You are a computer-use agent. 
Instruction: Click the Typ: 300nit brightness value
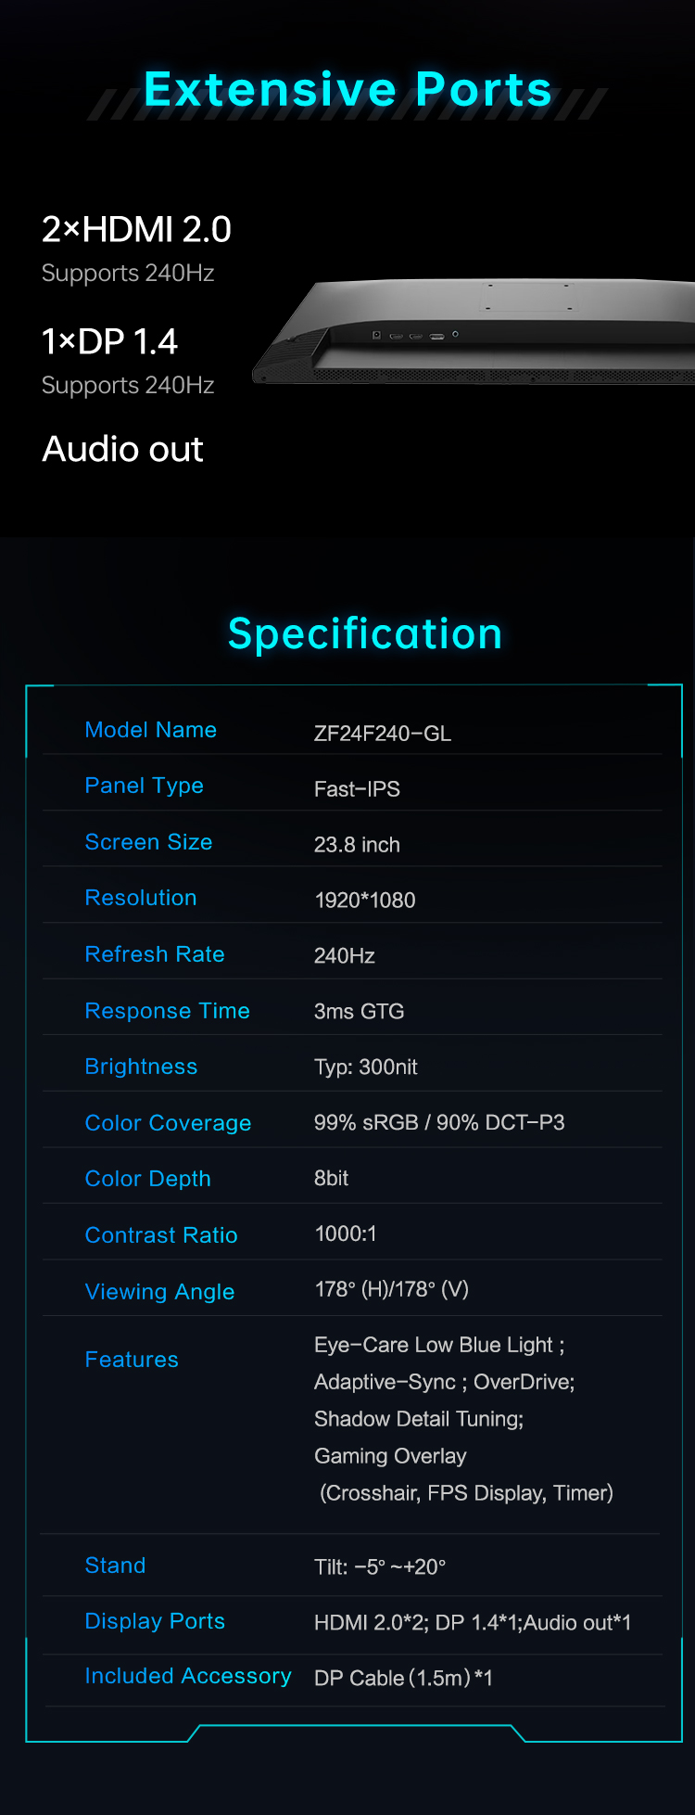[x=365, y=1067]
